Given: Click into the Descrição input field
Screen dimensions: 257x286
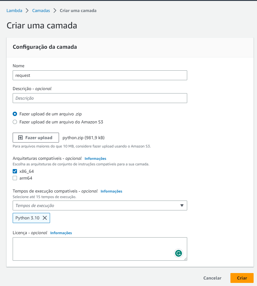Looking at the screenshot, I should (x=100, y=98).
